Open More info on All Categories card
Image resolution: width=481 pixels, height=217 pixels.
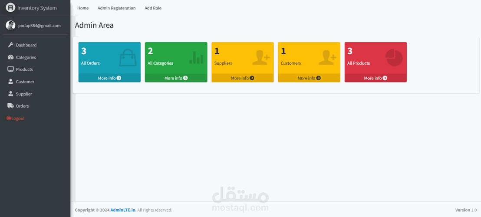176,78
